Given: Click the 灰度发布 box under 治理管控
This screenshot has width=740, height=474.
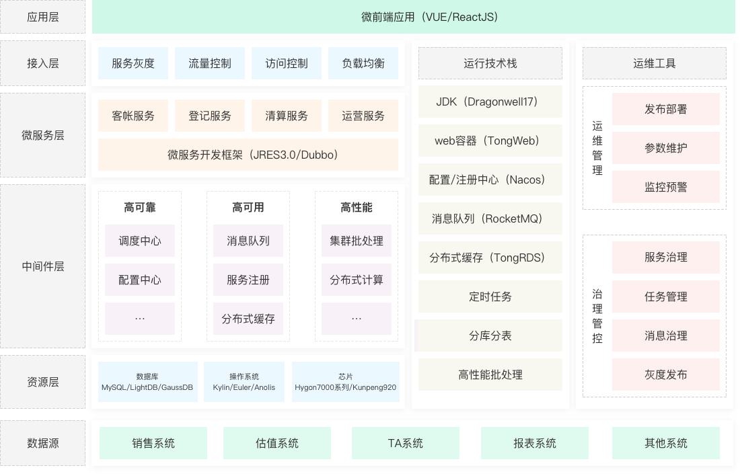Looking at the screenshot, I should click(665, 374).
